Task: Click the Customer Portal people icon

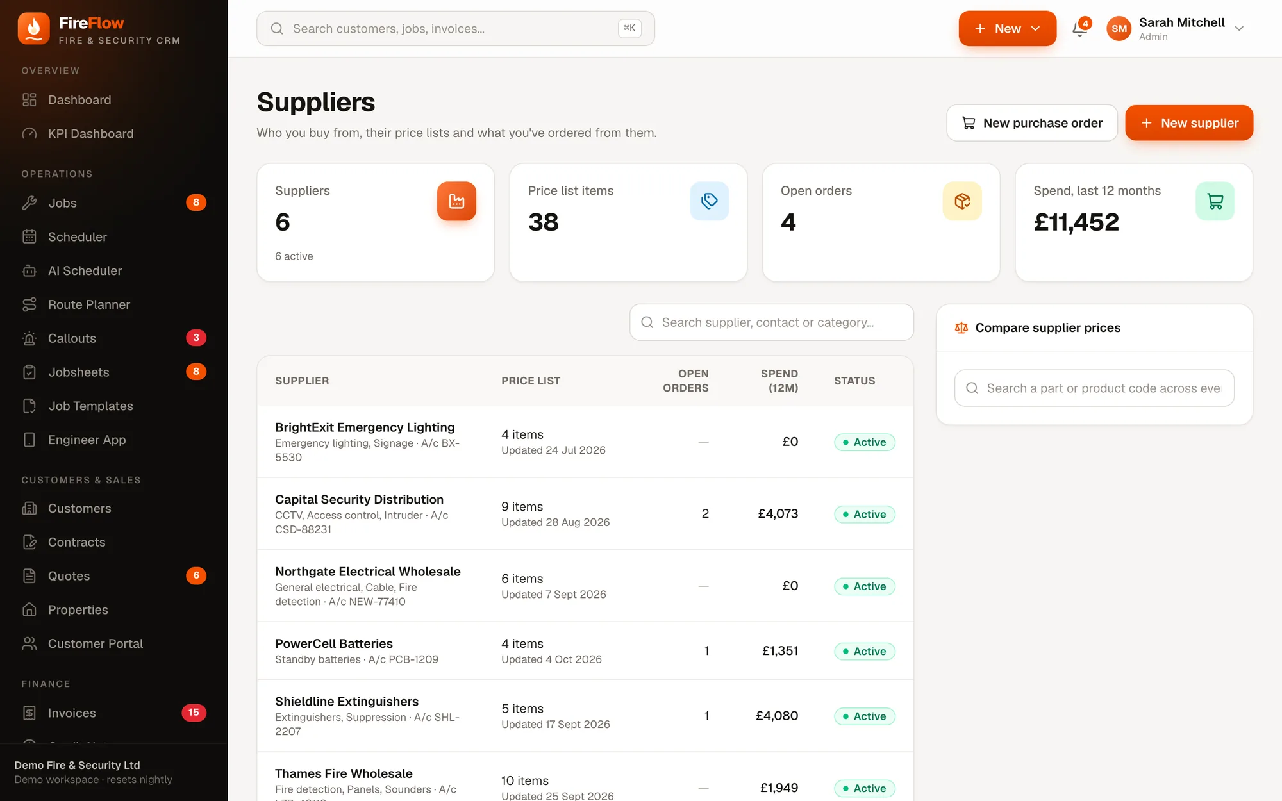Action: coord(29,644)
